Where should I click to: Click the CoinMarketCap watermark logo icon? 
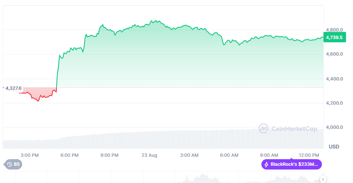point(264,128)
